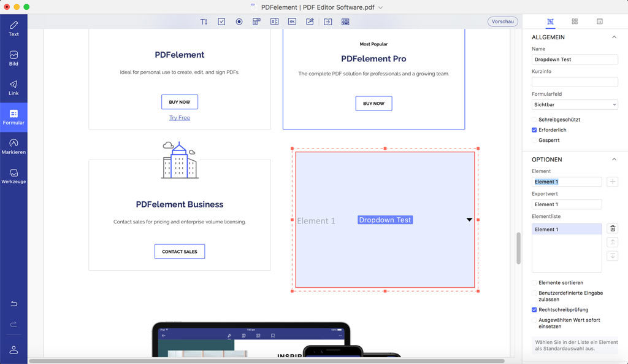The width and height of the screenshot is (628, 364).
Task: Click Vorschau preview button
Action: (x=503, y=21)
